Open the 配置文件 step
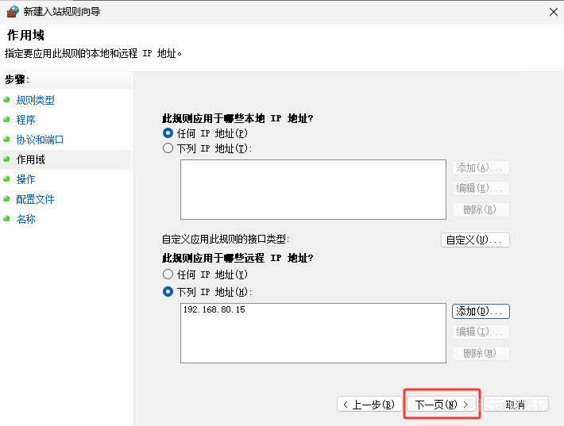The height and width of the screenshot is (426, 564). coord(36,199)
